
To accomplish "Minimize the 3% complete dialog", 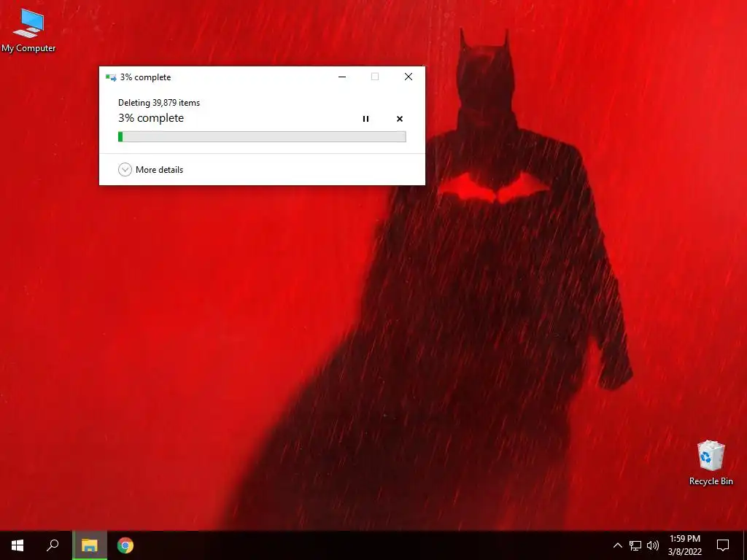I will [x=342, y=77].
